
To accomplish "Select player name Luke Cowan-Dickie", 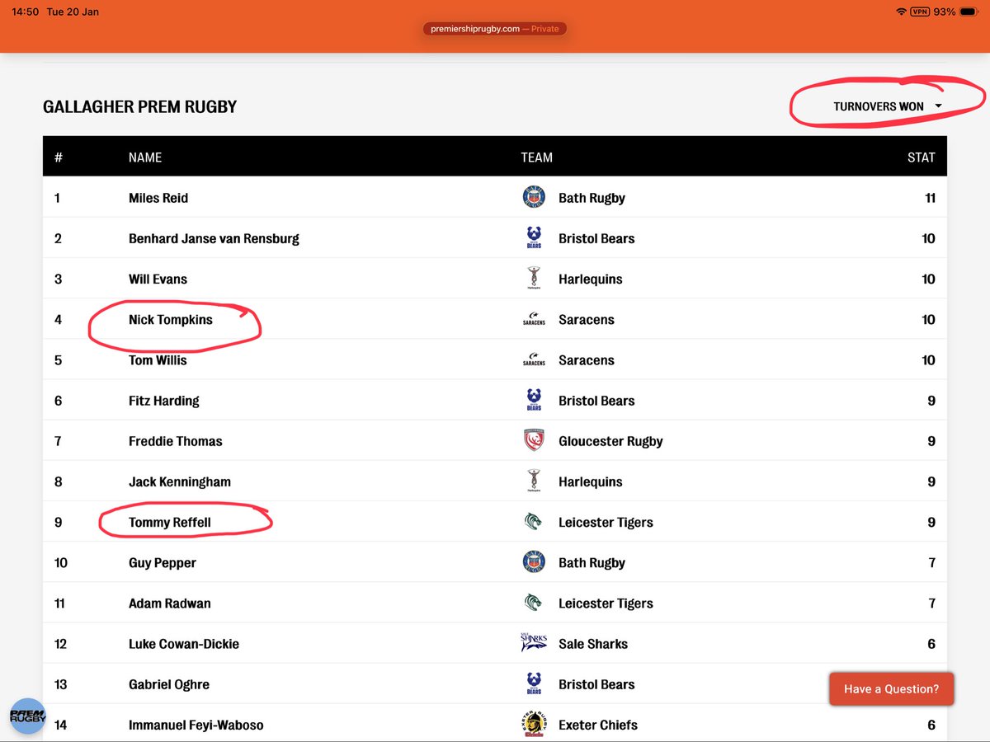I will pyautogui.click(x=184, y=643).
